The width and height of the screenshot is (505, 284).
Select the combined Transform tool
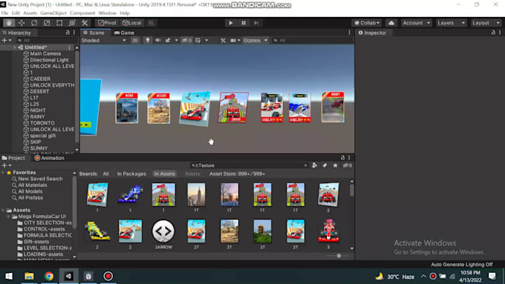(x=72, y=23)
